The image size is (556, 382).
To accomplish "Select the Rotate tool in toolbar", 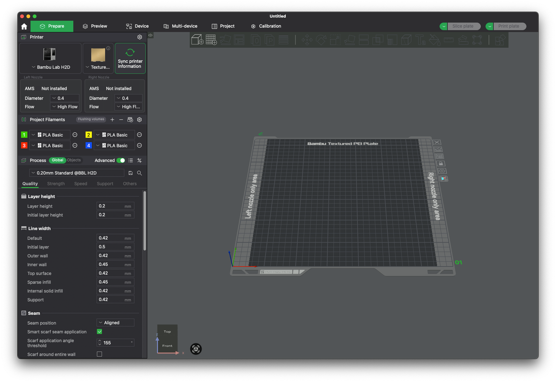I will click(x=321, y=40).
